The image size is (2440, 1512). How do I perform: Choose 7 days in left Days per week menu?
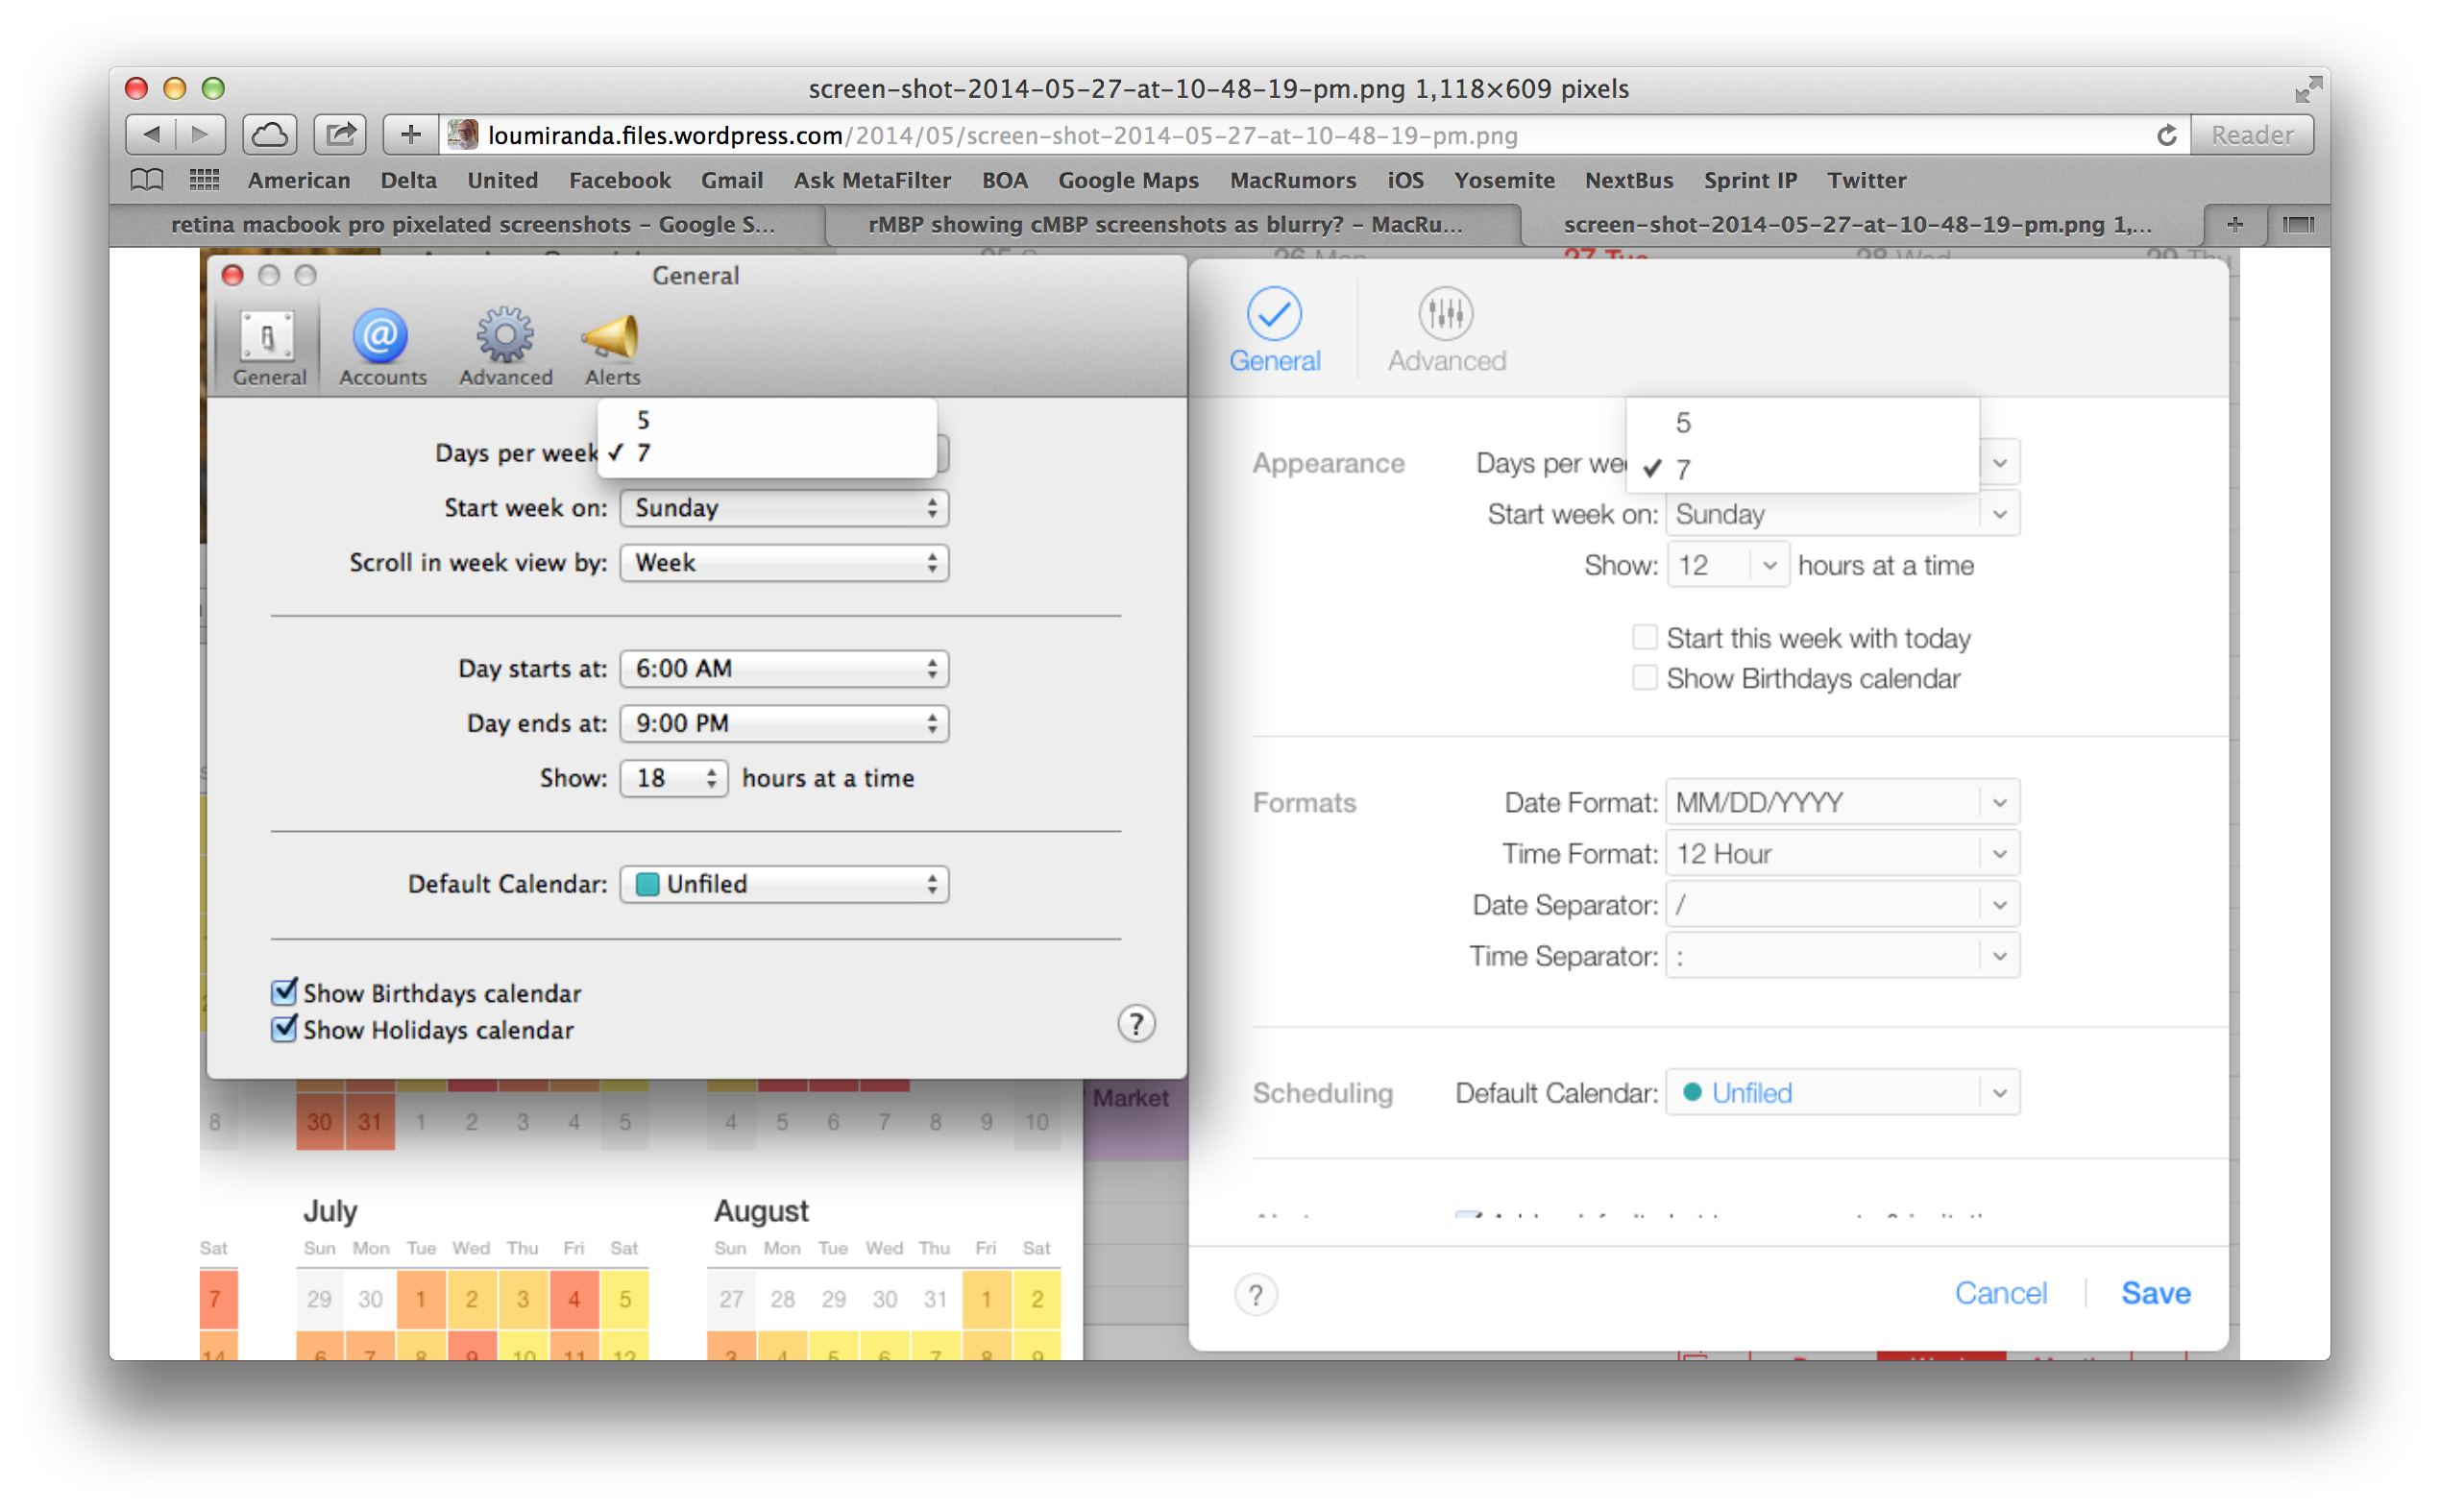coord(766,452)
